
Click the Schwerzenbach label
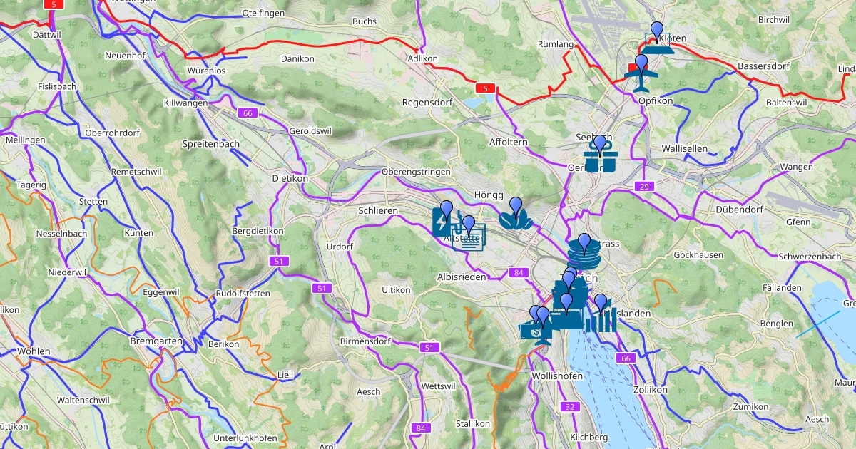click(810, 256)
